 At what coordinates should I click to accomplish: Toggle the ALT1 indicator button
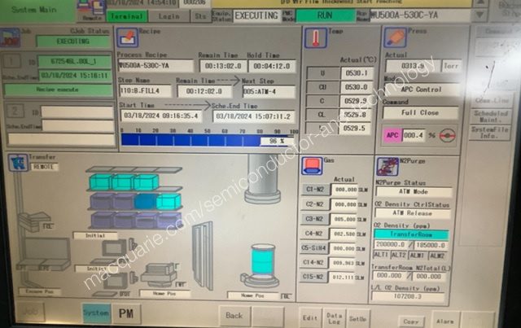[x=380, y=255]
